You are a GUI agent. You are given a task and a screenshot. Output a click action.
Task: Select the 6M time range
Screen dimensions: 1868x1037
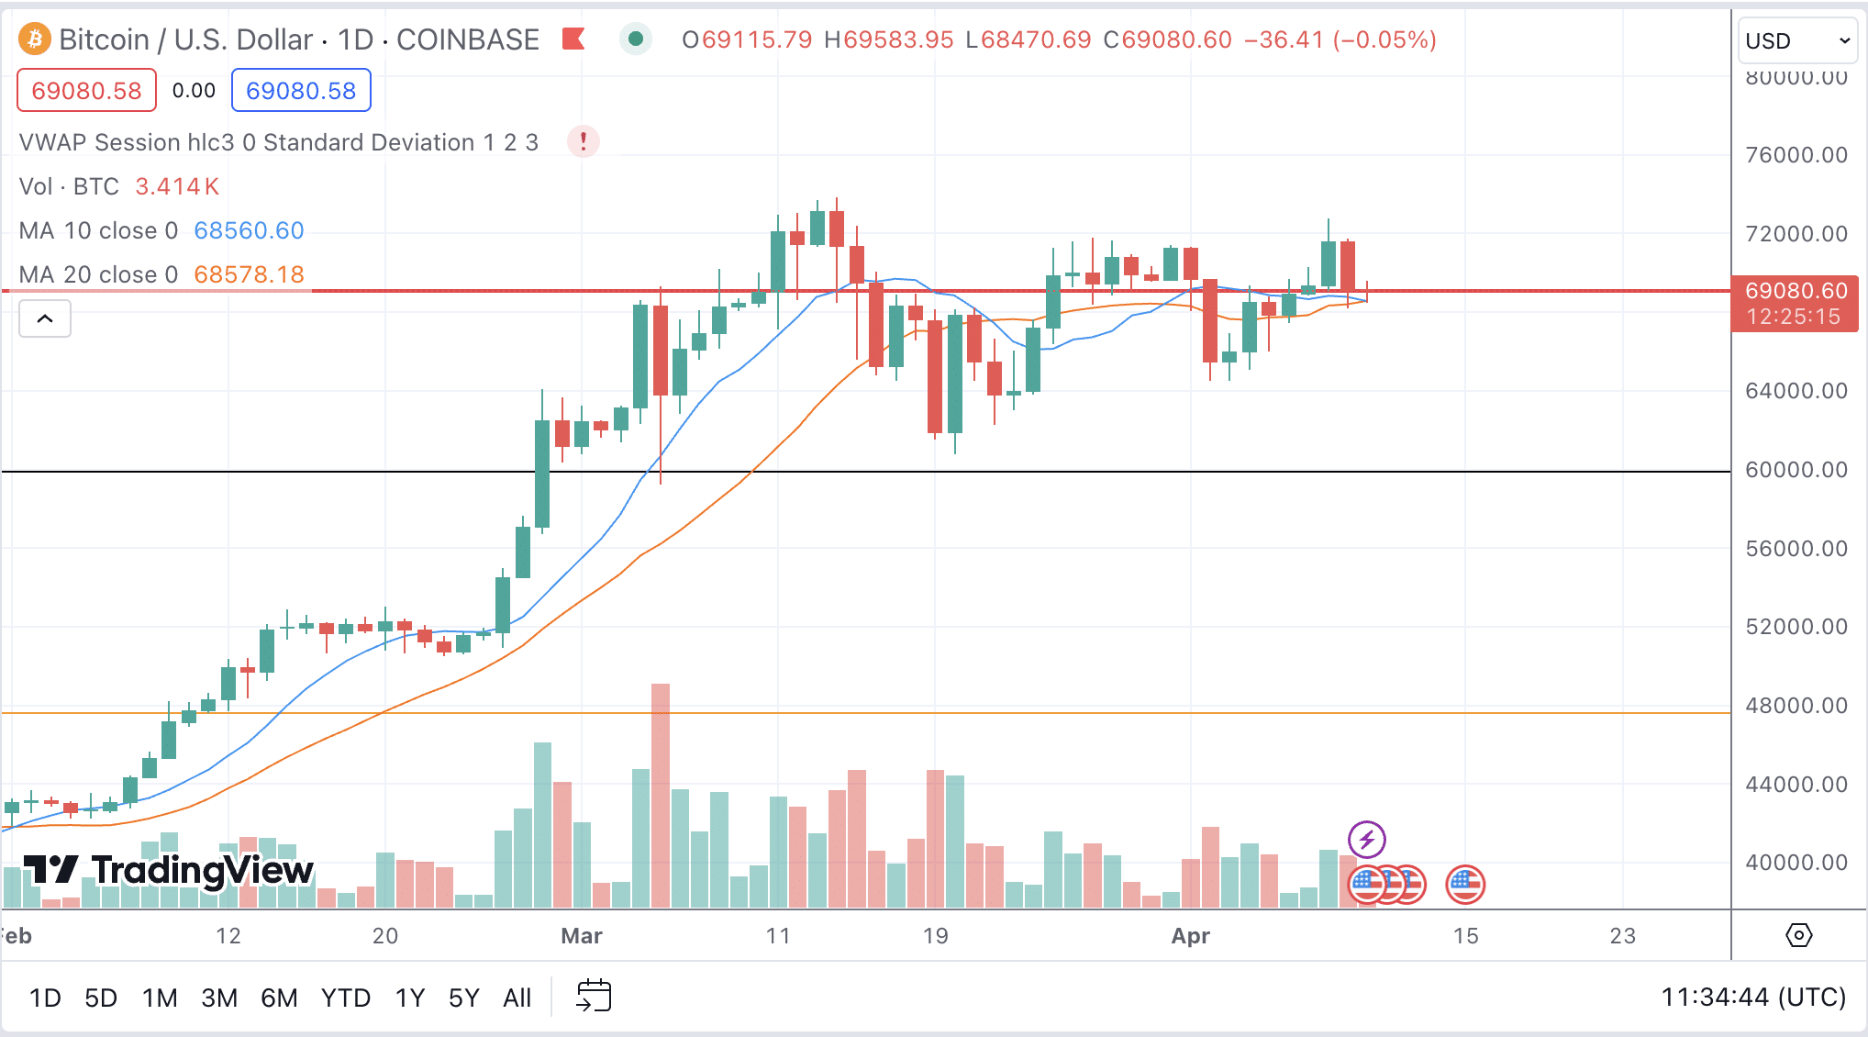(279, 998)
